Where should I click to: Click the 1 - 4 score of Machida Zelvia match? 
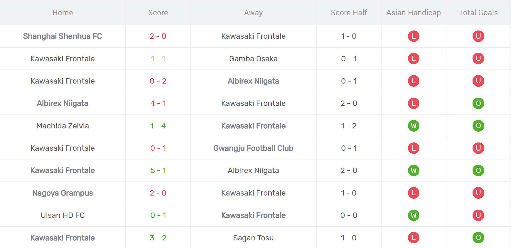tap(158, 126)
